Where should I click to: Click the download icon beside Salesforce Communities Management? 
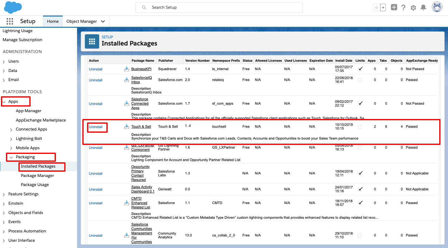127,236
